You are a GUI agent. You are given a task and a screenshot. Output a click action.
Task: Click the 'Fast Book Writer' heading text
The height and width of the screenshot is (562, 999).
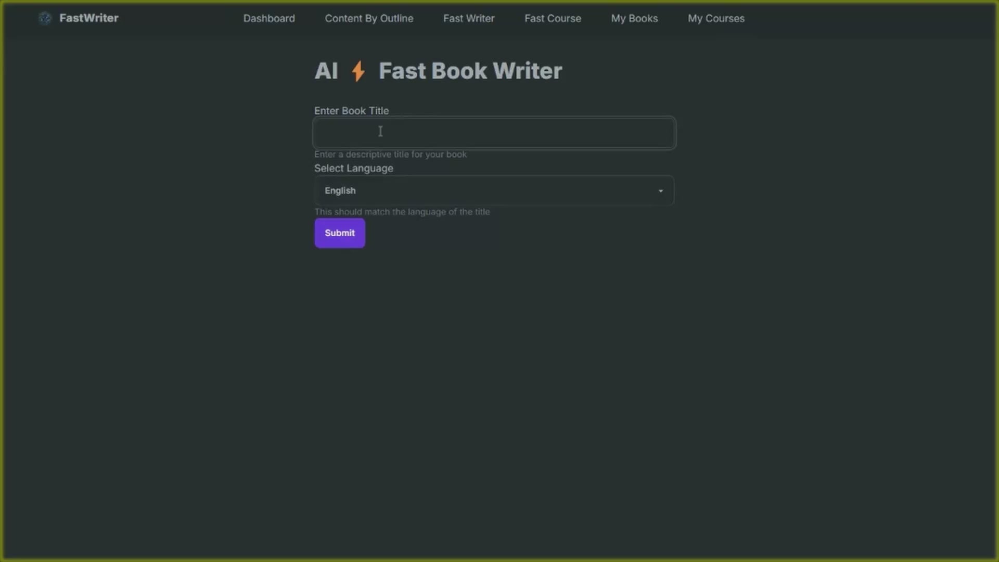470,71
